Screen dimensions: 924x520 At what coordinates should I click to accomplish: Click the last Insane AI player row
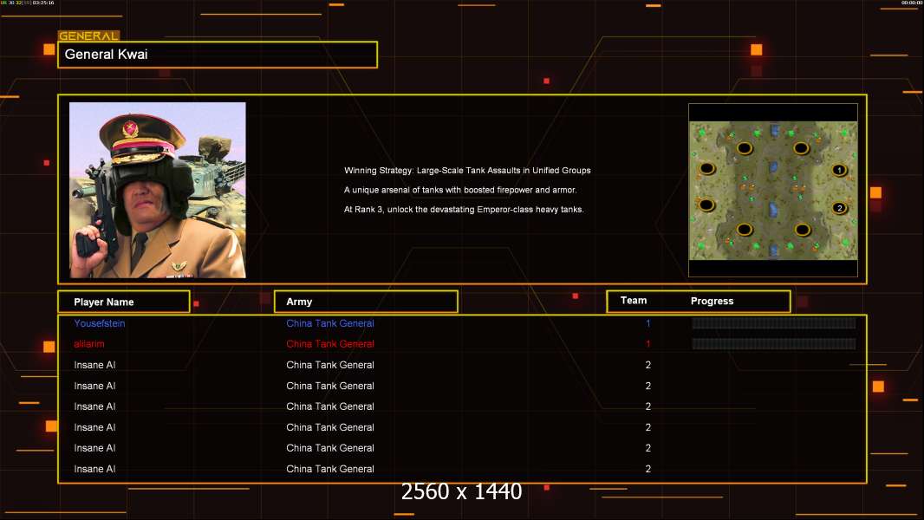pos(94,469)
